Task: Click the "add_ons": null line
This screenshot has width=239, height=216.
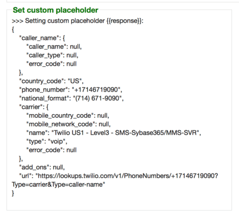Action: (42, 168)
